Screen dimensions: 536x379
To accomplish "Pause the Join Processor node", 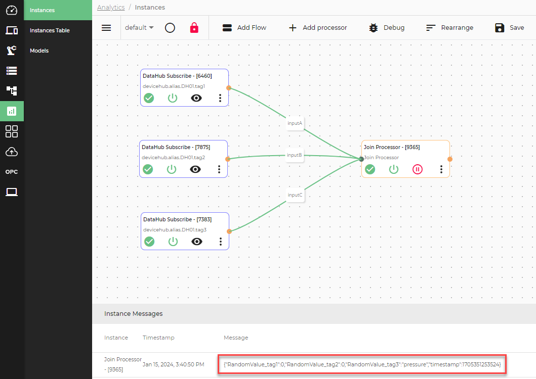I will point(417,169).
